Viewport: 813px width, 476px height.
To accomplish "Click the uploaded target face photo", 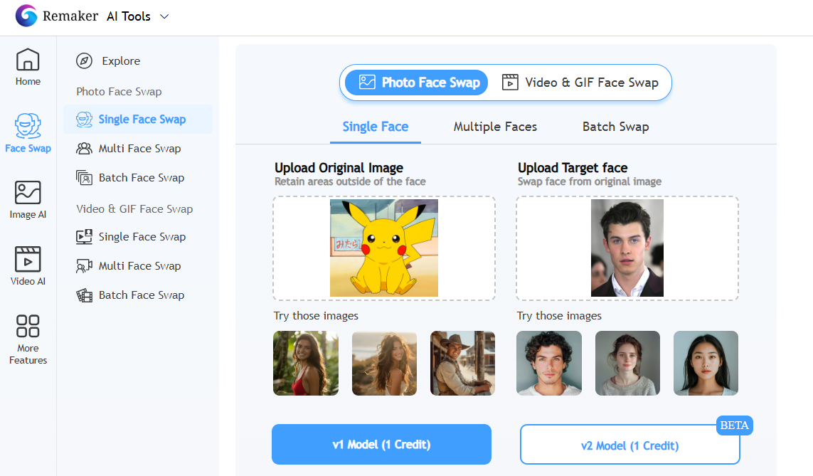I will [627, 248].
